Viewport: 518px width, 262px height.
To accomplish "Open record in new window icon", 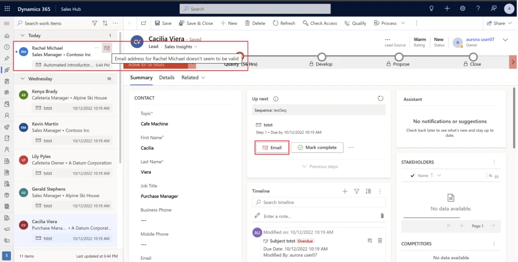I will coord(143,23).
